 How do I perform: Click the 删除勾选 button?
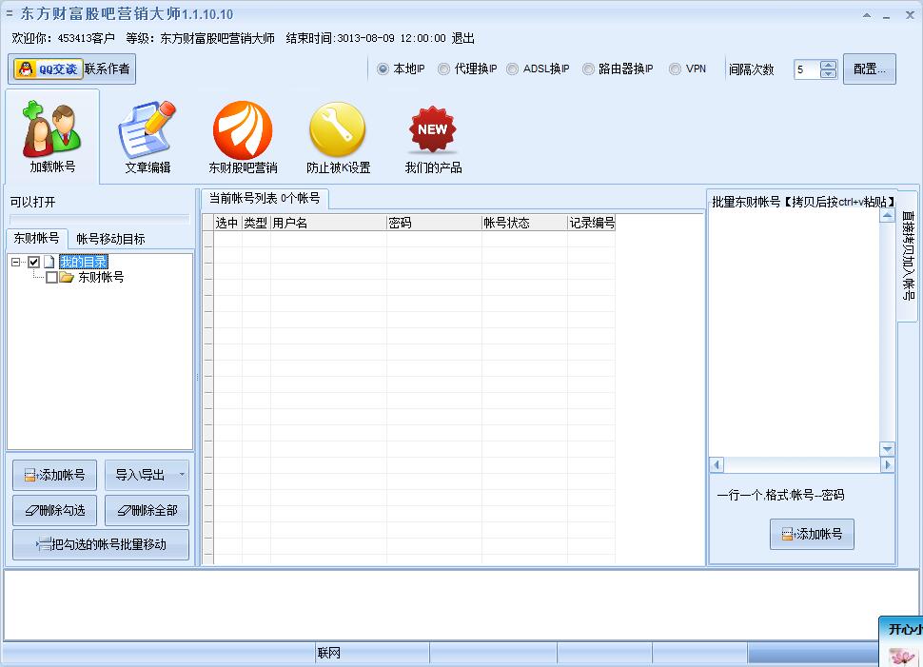pyautogui.click(x=55, y=510)
